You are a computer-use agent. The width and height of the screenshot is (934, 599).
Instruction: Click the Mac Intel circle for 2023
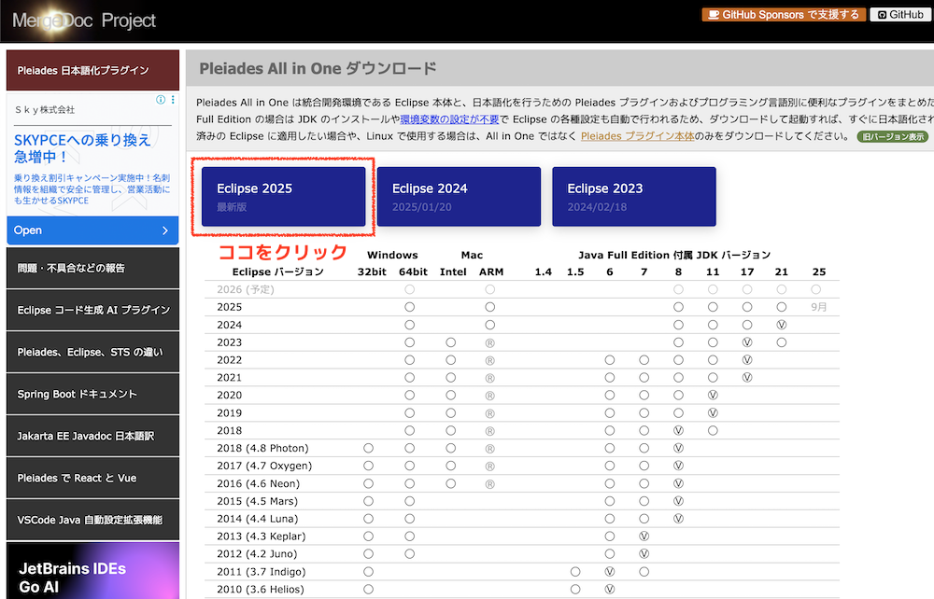click(x=450, y=342)
